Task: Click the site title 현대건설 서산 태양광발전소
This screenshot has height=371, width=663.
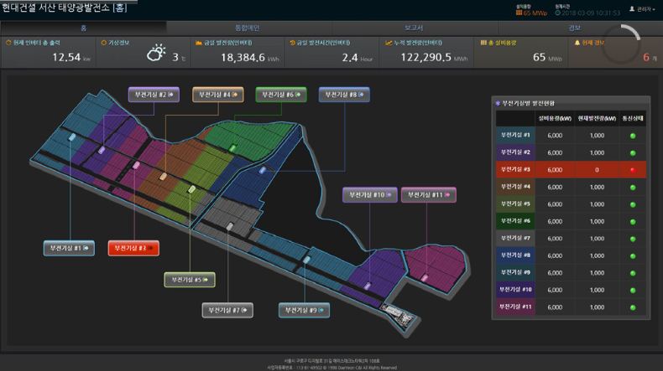Action: (x=55, y=8)
